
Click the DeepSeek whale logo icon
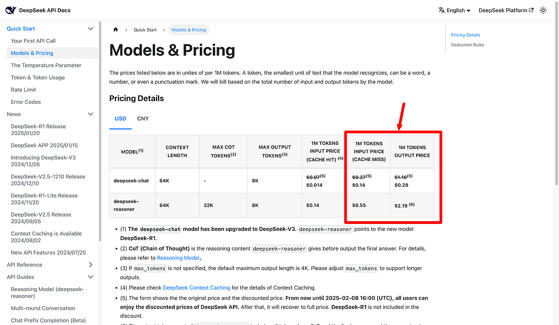point(11,10)
